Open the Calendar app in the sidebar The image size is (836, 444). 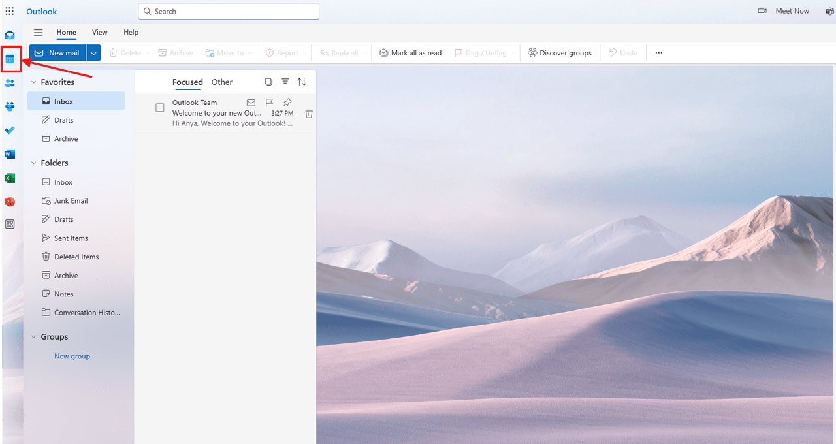[x=11, y=59]
